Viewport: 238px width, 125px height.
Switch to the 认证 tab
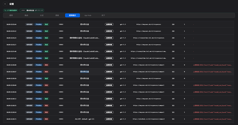42,15
